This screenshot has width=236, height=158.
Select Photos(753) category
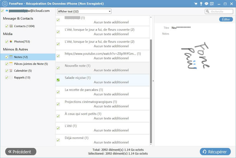(x=22, y=41)
